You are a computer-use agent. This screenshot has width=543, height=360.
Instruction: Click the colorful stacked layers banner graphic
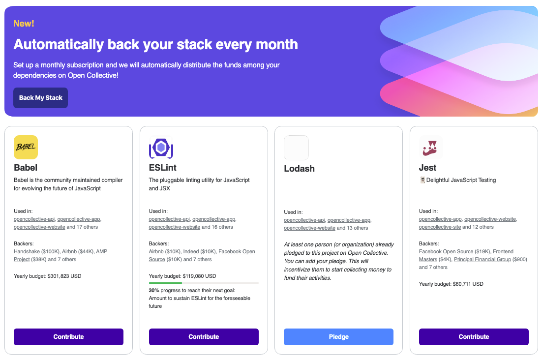click(459, 61)
